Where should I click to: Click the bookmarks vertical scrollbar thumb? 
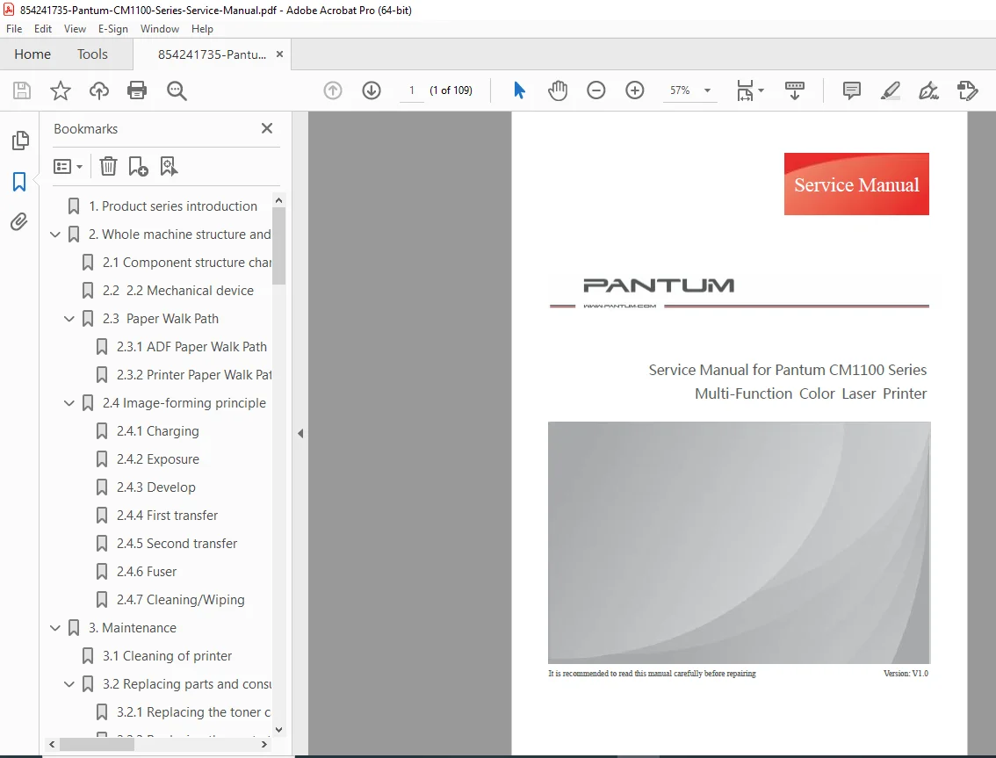pyautogui.click(x=278, y=246)
